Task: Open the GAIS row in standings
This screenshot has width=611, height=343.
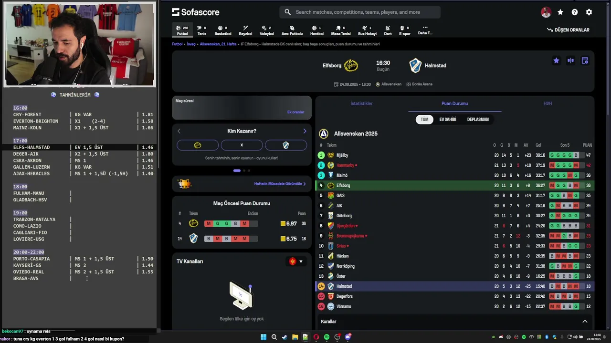Action: (x=455, y=196)
